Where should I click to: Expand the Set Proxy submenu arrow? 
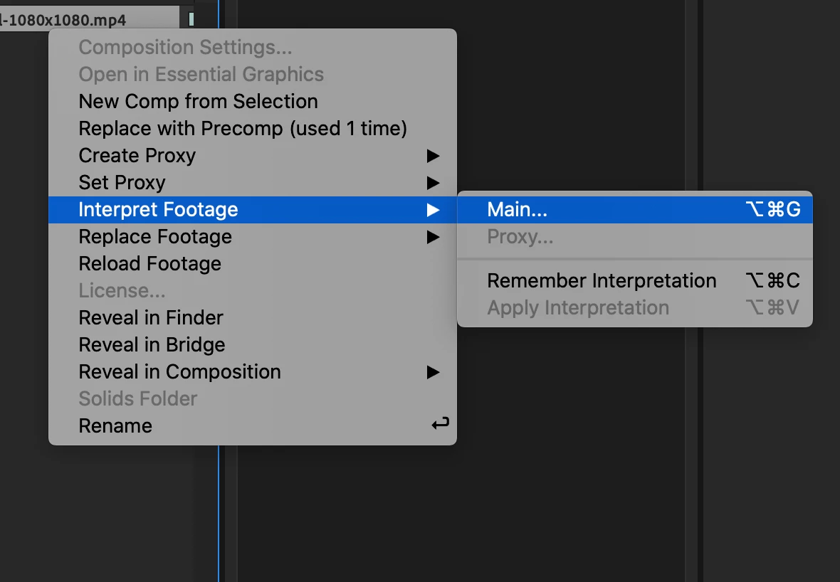coord(433,183)
